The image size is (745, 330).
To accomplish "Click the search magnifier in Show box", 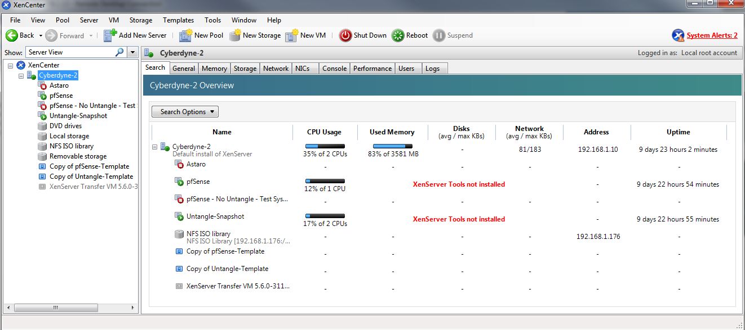I will coord(119,52).
